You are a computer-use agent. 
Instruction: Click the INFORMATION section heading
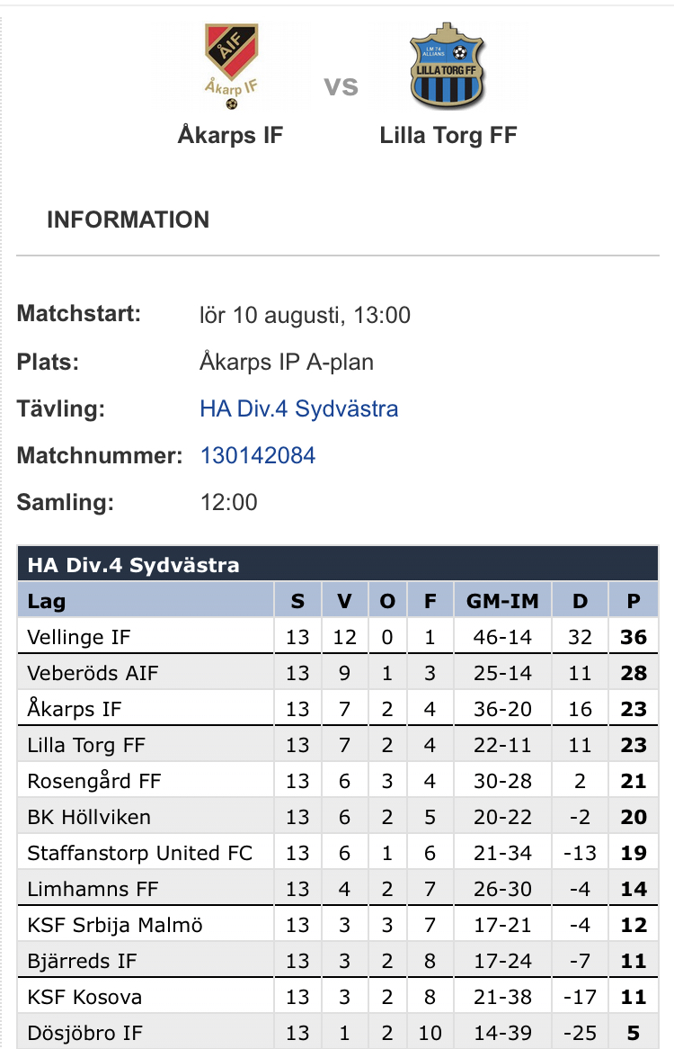128,220
